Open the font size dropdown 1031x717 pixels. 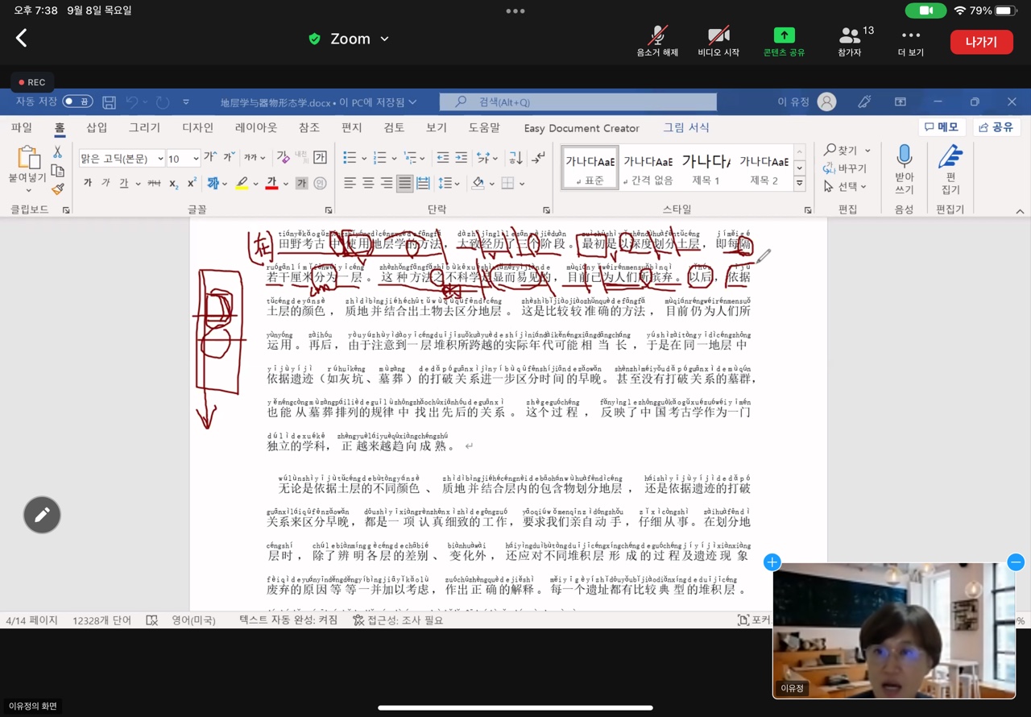click(194, 159)
